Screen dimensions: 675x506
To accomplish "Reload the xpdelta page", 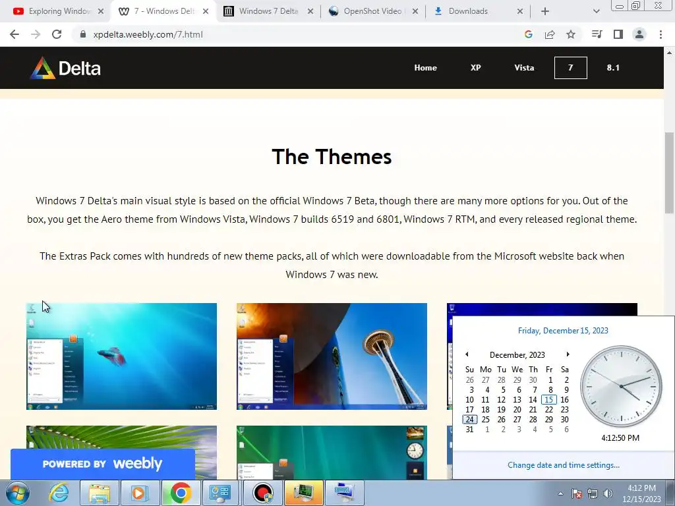I will (57, 34).
